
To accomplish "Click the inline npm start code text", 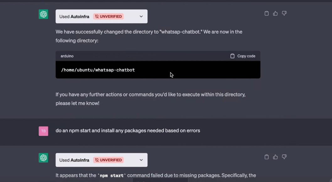I will [111, 176].
